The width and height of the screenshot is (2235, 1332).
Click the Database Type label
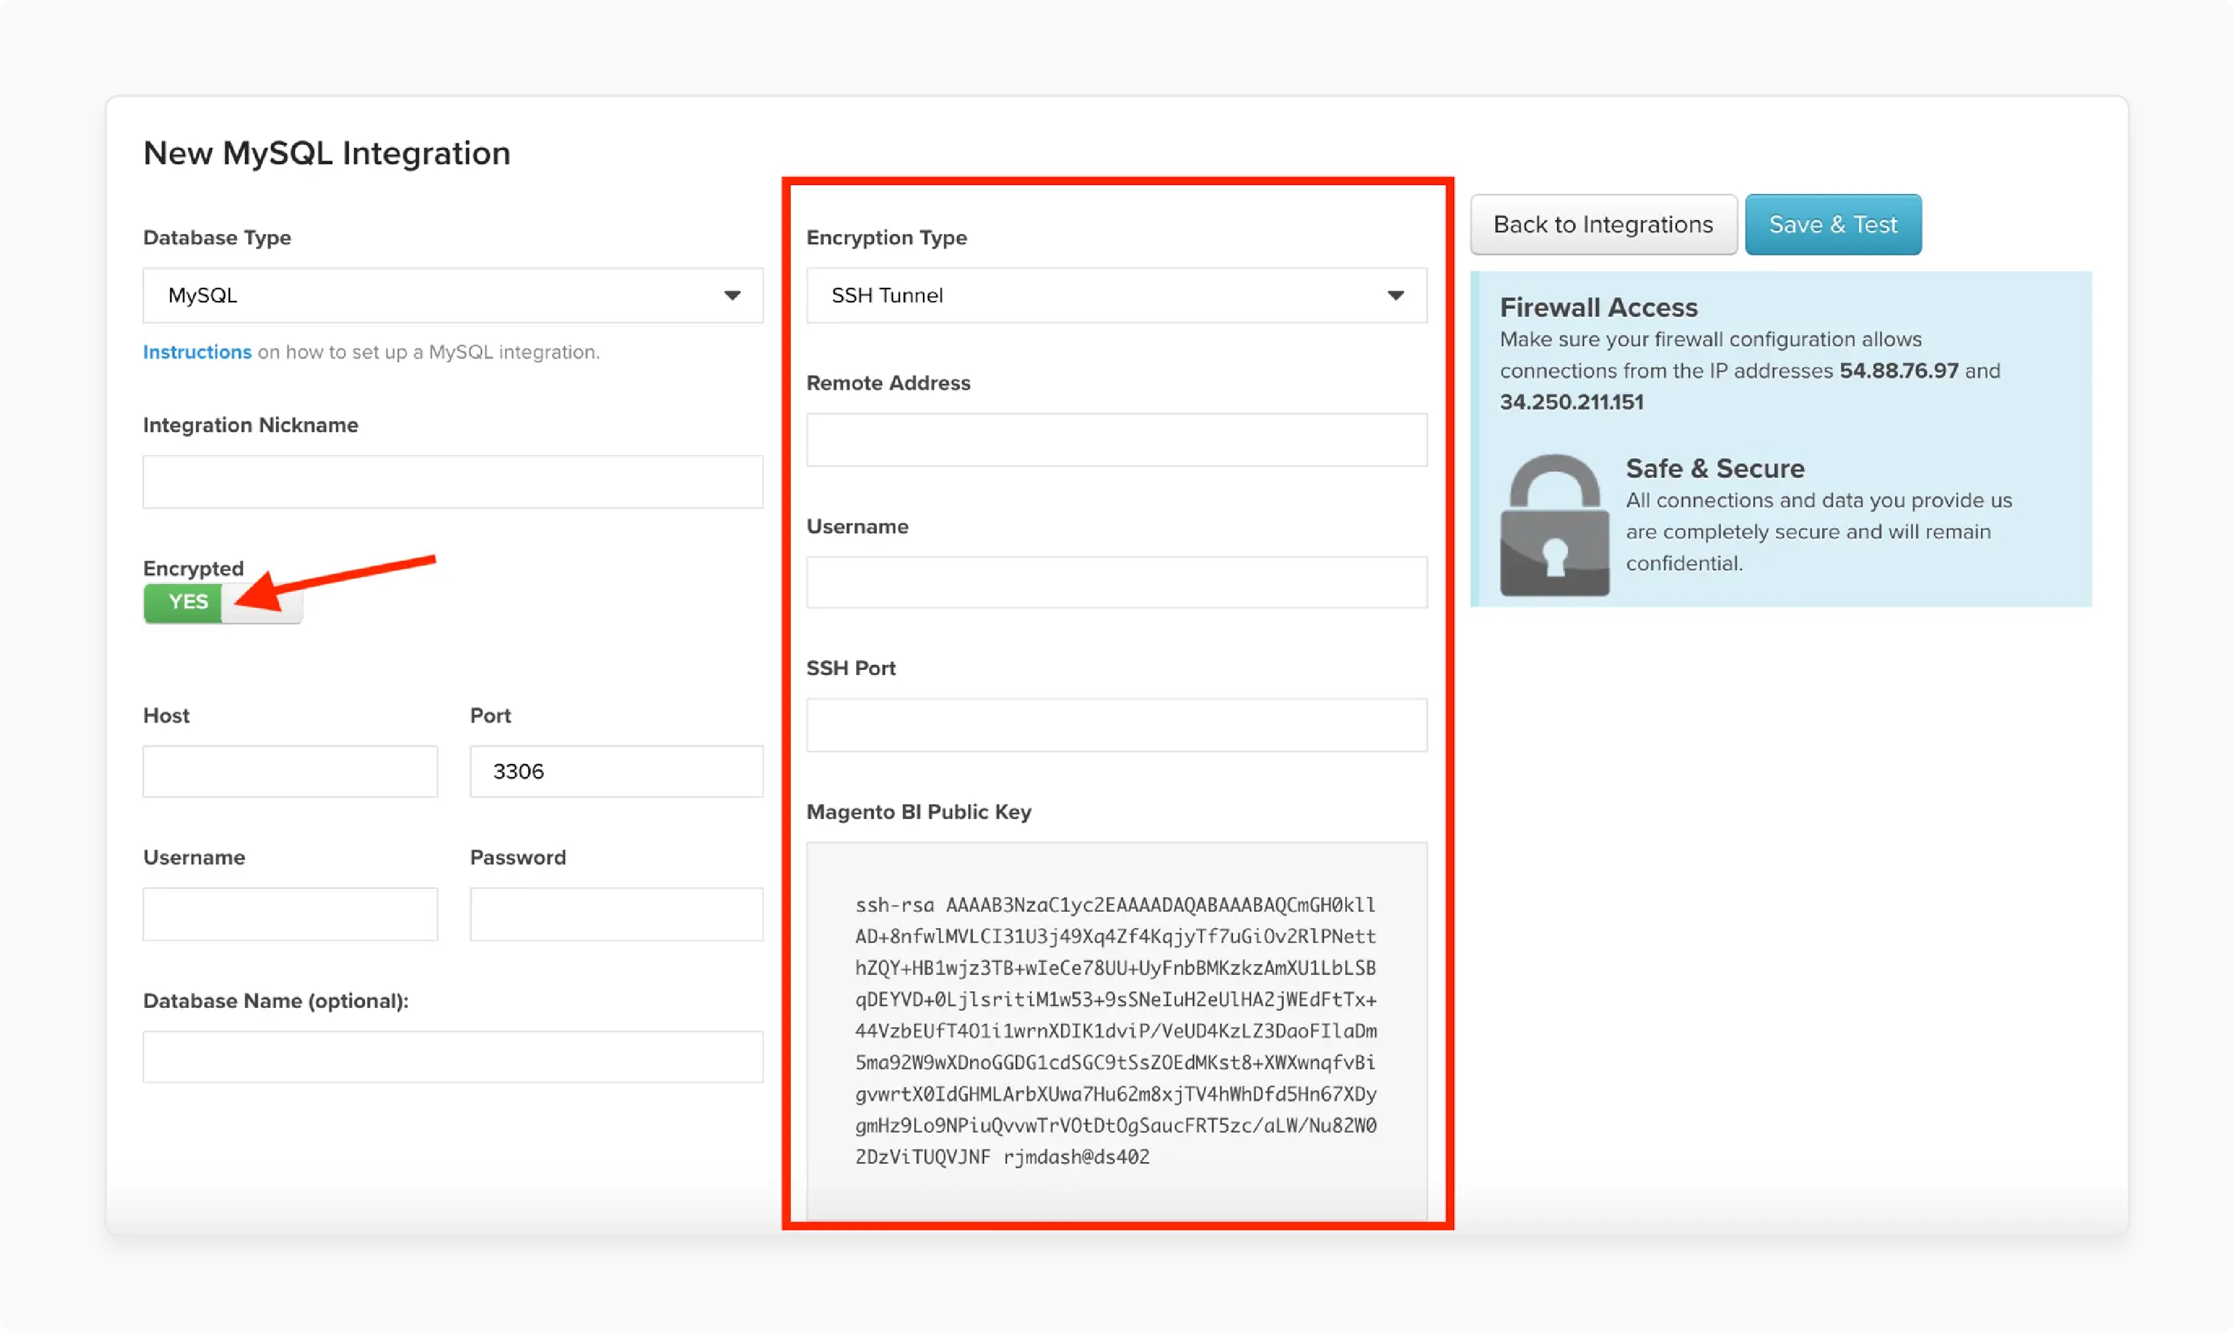[216, 238]
